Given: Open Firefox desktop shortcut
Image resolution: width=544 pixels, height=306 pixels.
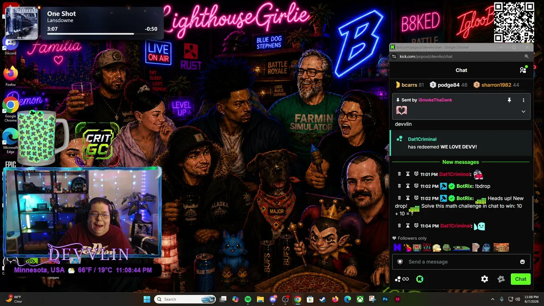Looking at the screenshot, I should [10, 76].
